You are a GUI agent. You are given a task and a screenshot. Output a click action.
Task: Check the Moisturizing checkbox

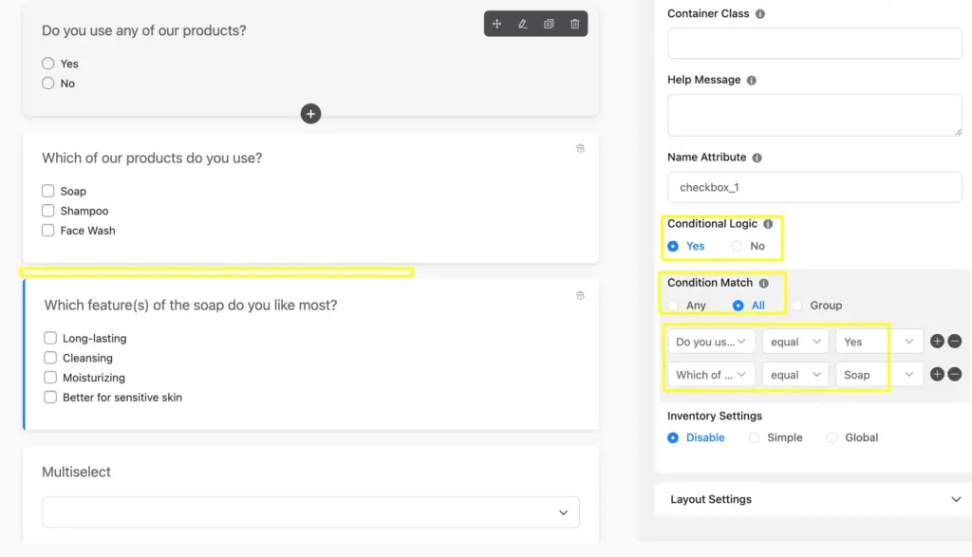49,378
